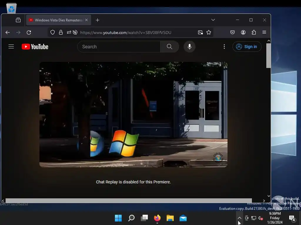Click the autoplay blocked icon
The image size is (301, 225).
(75, 32)
